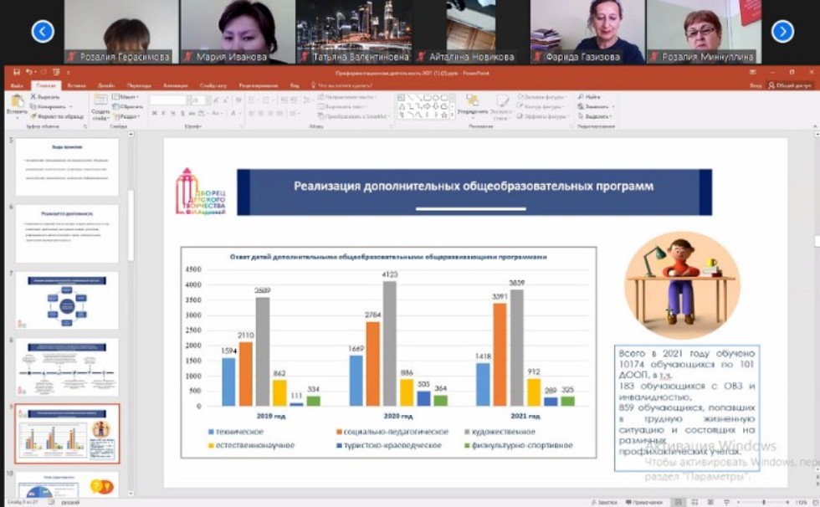Select the Format Painter (Формат по образцу) tool

[33, 116]
